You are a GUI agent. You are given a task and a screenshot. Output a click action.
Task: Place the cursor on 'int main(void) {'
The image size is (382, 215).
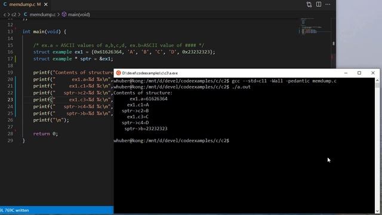click(x=44, y=32)
